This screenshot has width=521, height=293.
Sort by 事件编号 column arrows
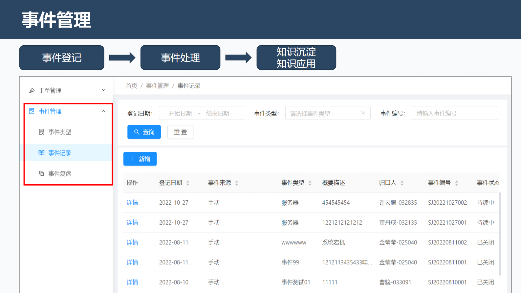click(456, 183)
